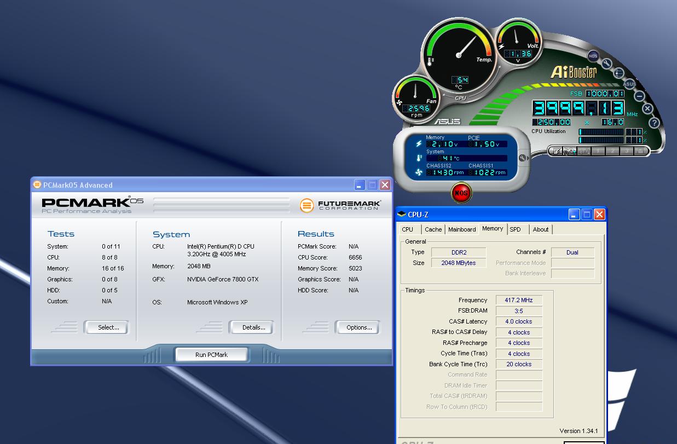Click the Microsoft Windows XP OS text
The width and height of the screenshot is (677, 444).
point(217,302)
